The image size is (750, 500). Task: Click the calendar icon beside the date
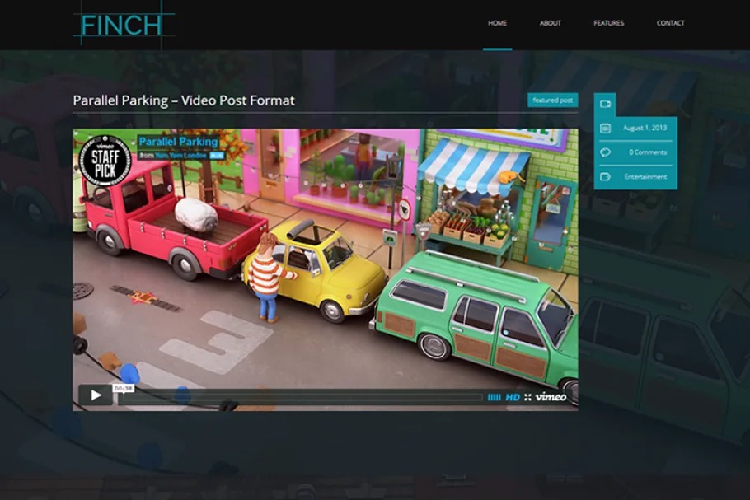tap(605, 129)
